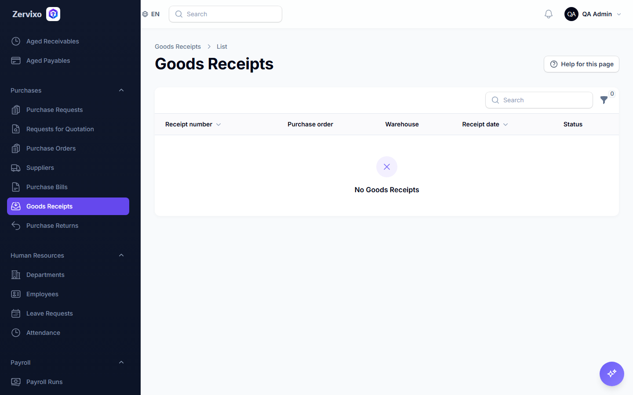The height and width of the screenshot is (395, 633).
Task: Click the Employees ID card icon
Action: (16, 294)
